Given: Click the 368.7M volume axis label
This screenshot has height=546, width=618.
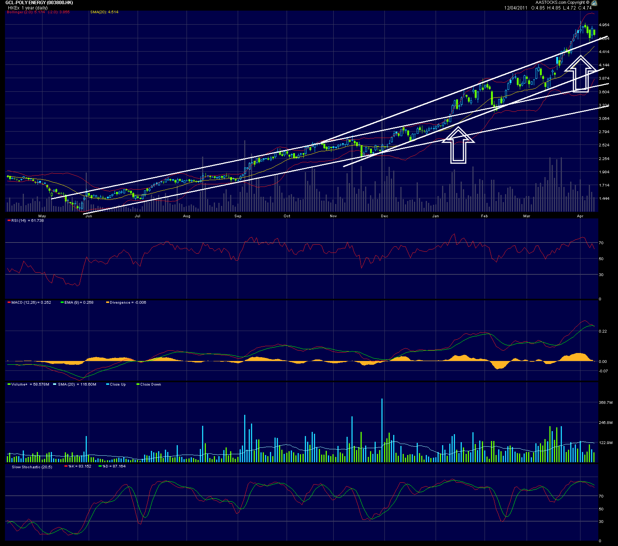Looking at the screenshot, I should [605, 403].
